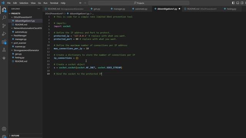
Task: Toggle the primary side bar layout icon
Action: click(x=233, y=3)
